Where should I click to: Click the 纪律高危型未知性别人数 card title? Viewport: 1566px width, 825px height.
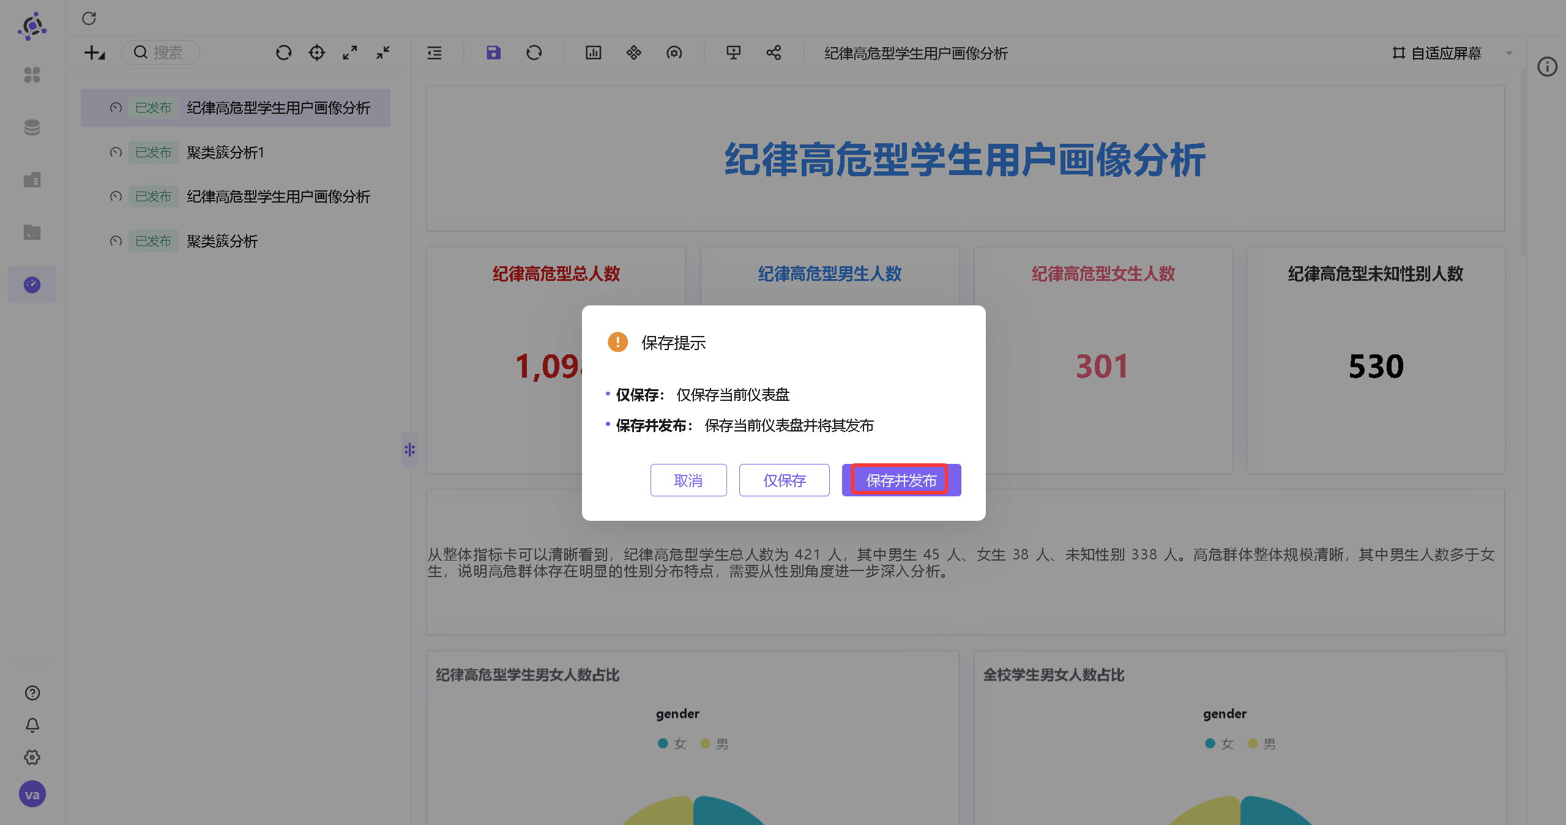coord(1376,274)
